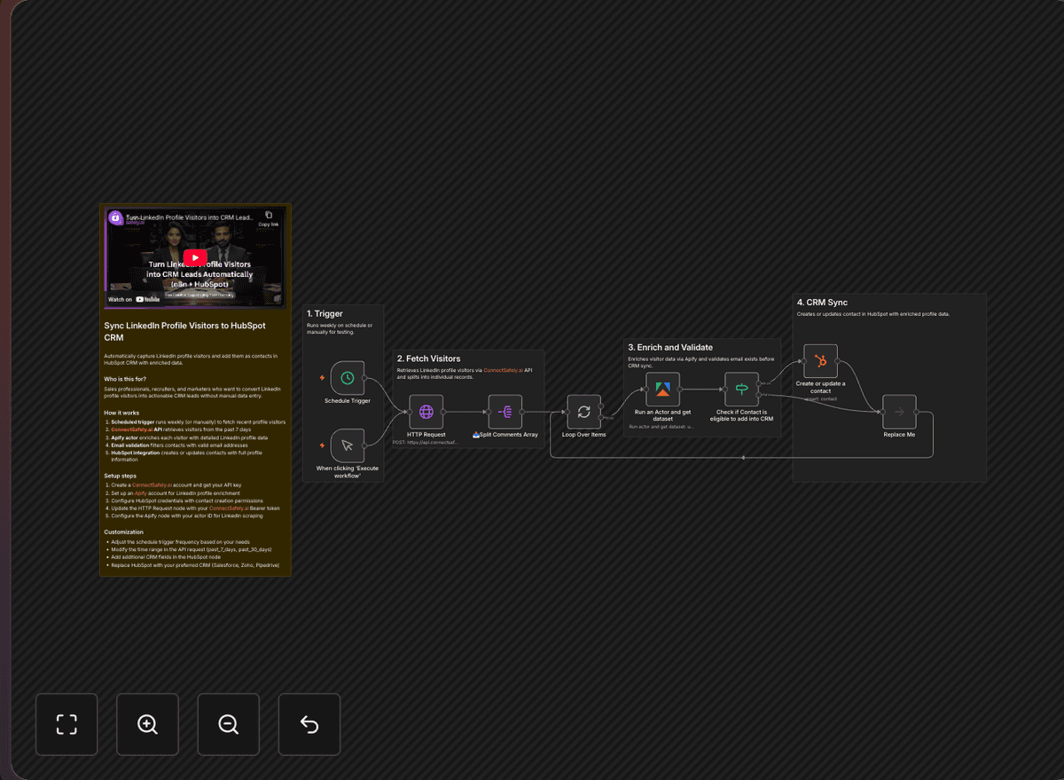Click the fit-to-view icon in the bottom toolbar
1064x780 pixels.
pyautogui.click(x=66, y=723)
